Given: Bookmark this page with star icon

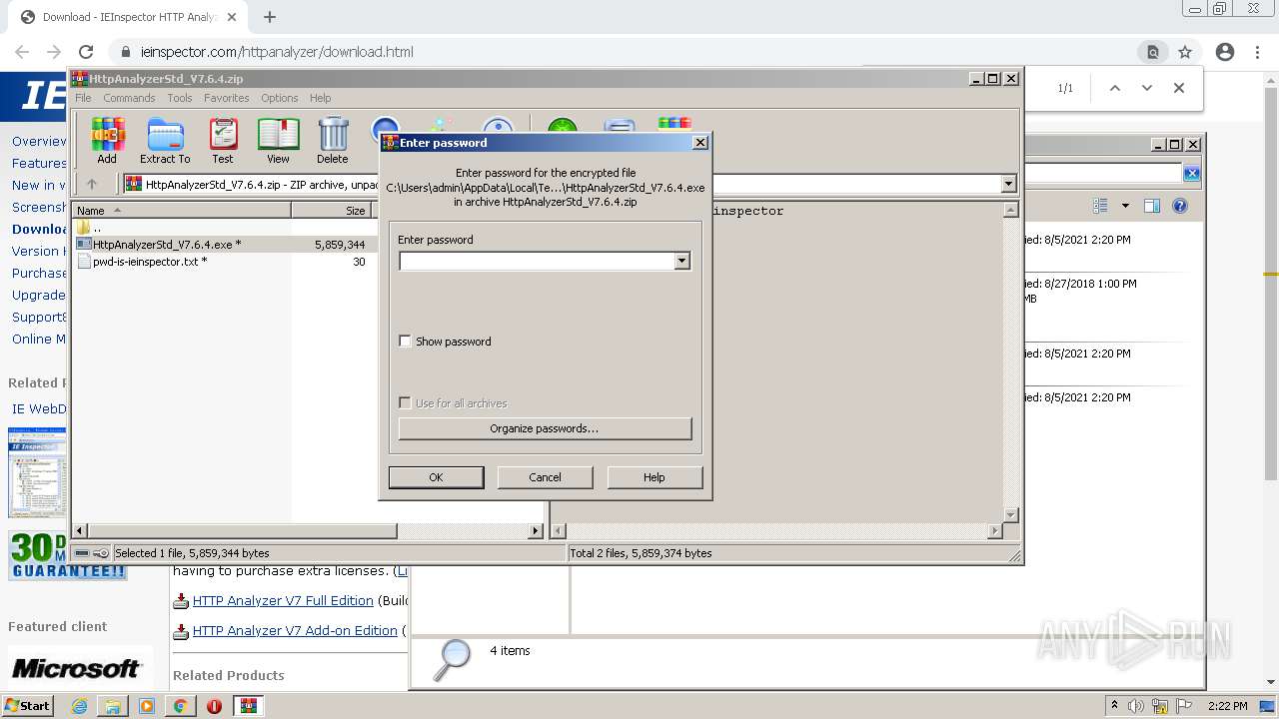Looking at the screenshot, I should [1185, 52].
